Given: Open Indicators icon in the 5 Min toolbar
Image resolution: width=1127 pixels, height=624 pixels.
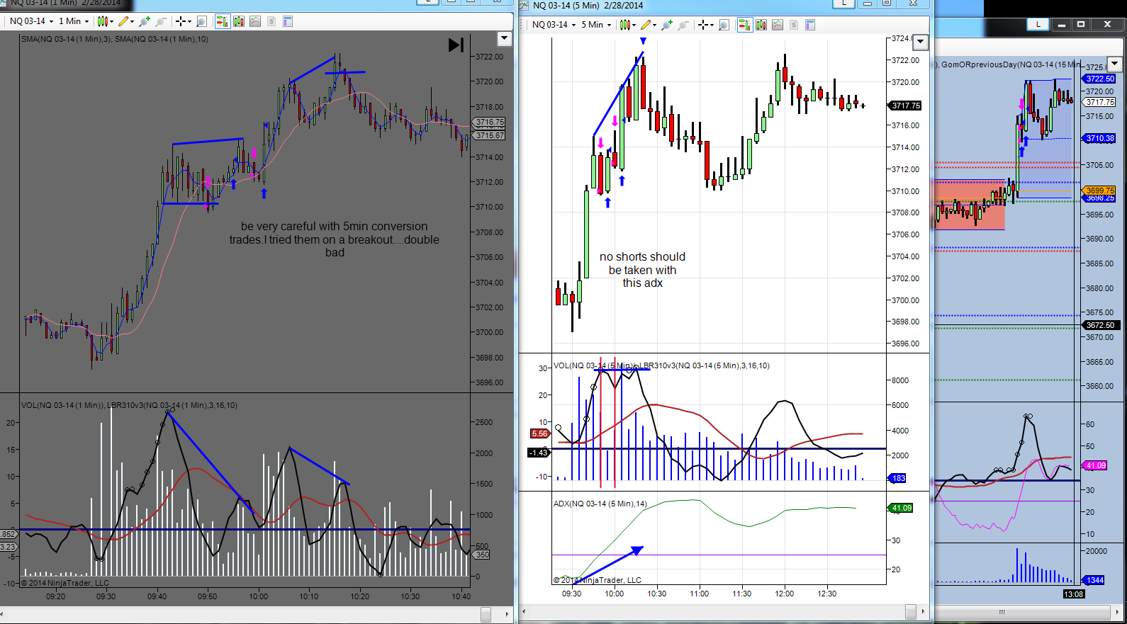Looking at the screenshot, I should point(778,25).
